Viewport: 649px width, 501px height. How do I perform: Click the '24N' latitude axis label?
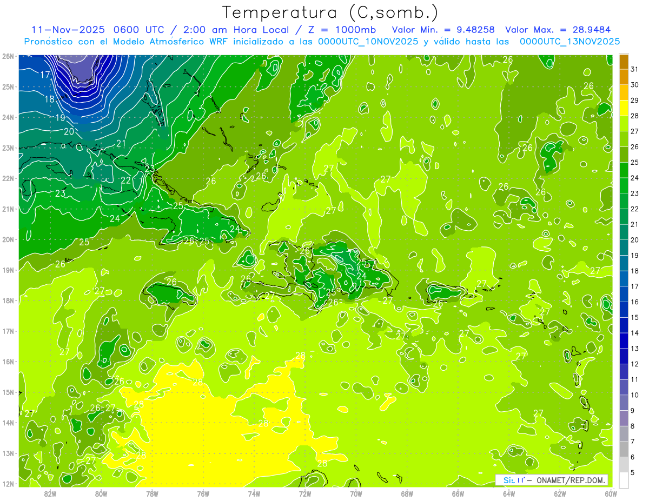[x=8, y=117]
